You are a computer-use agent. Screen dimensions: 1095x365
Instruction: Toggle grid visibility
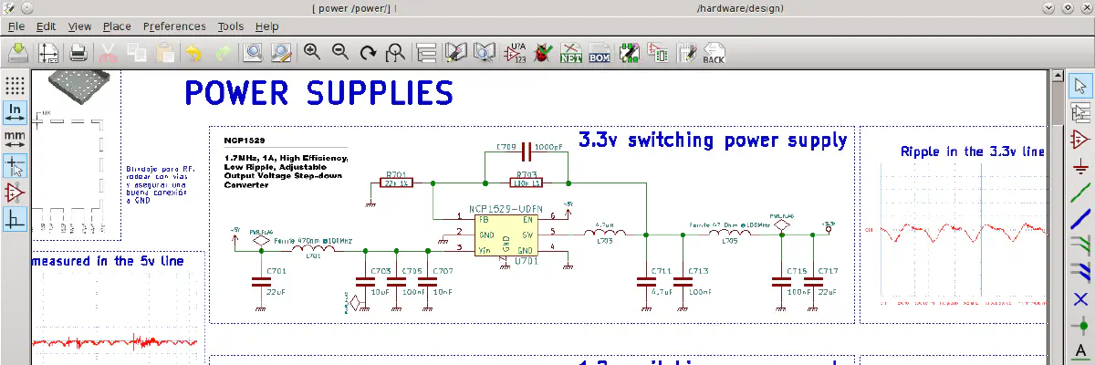click(x=15, y=87)
